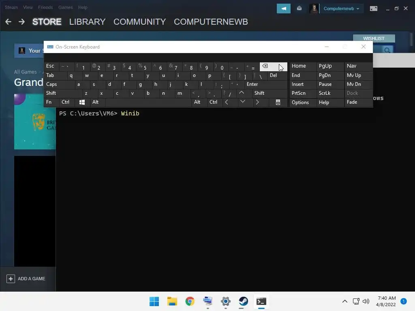The image size is (415, 311).
Task: Switch to Steam from taskbar
Action: click(x=243, y=301)
